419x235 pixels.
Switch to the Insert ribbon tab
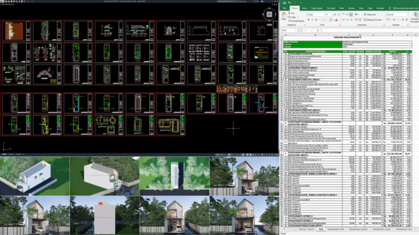point(304,8)
